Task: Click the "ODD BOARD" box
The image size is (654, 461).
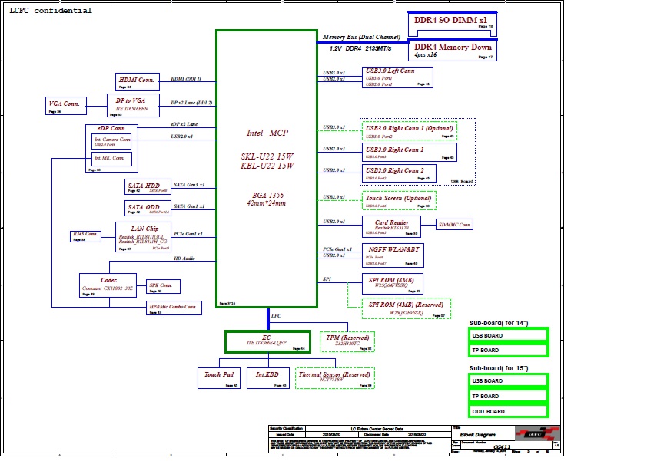Action: point(509,411)
